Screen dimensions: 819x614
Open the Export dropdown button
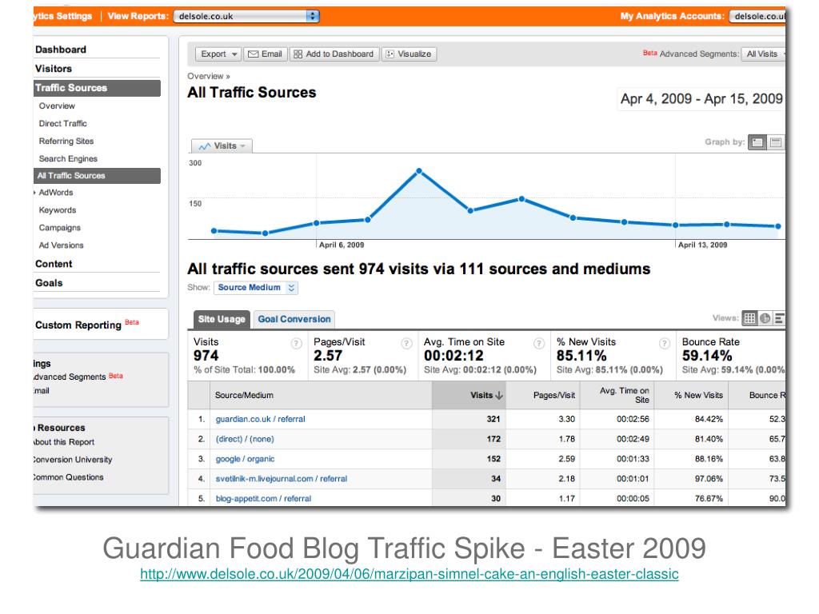point(218,54)
